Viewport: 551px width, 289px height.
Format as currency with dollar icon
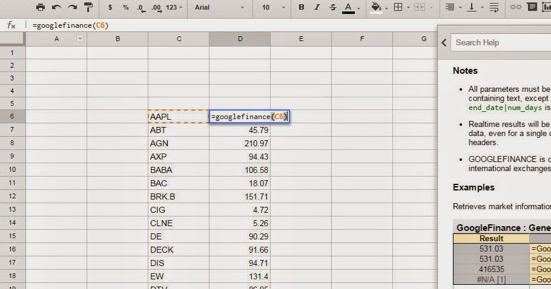110,7
